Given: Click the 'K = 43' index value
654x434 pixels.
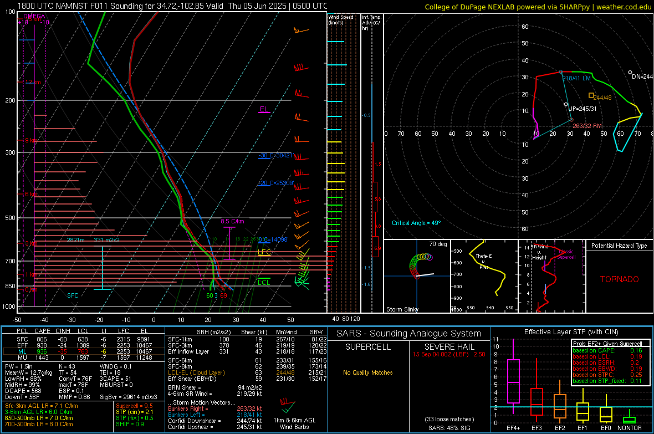Looking at the screenshot, I should [x=67, y=366].
